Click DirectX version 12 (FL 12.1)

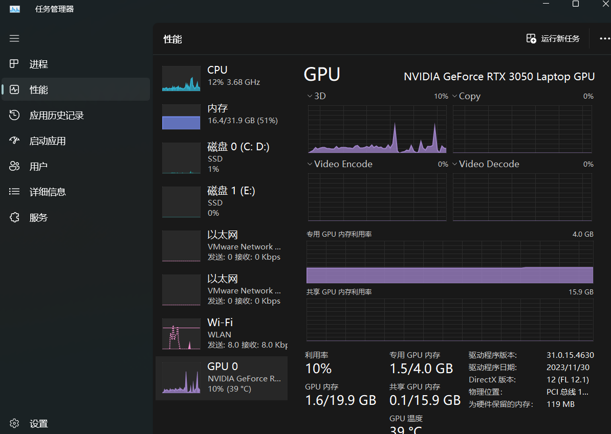coord(568,379)
